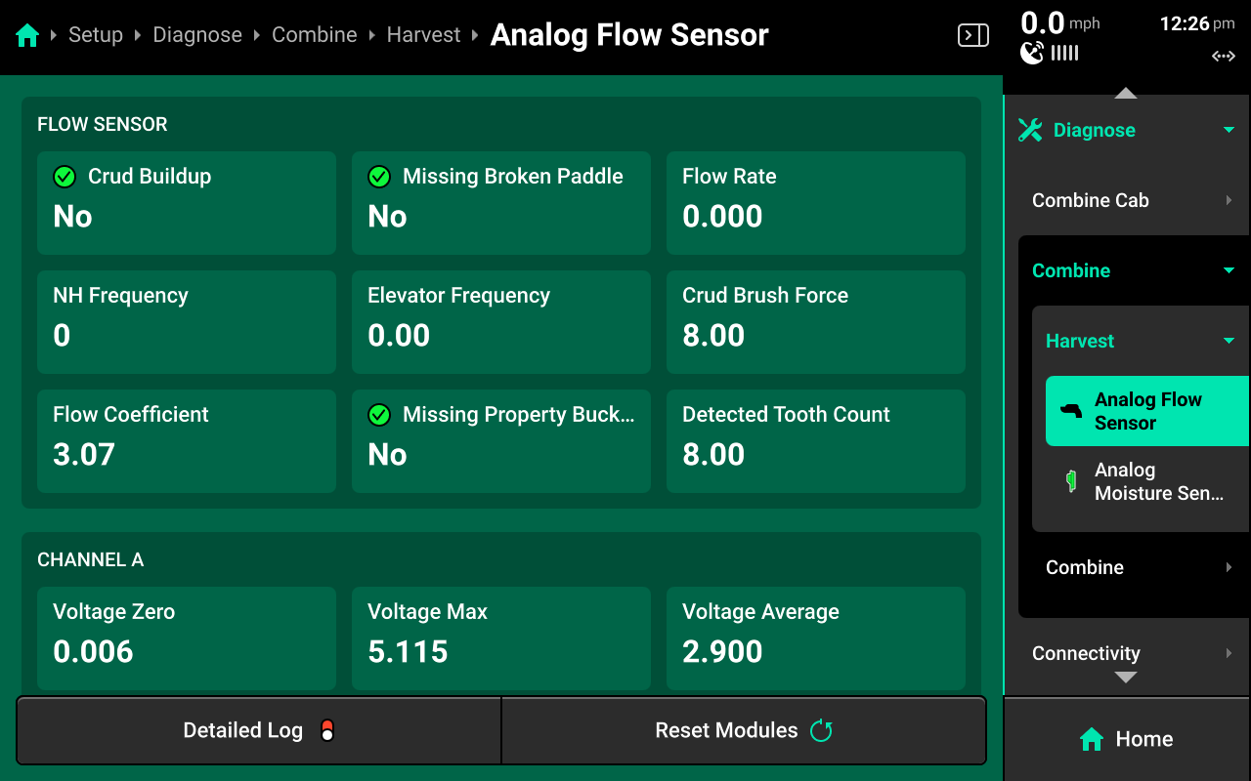
Task: Select Setup in the breadcrumb path
Action: 96,35
